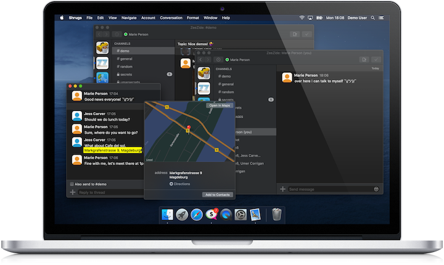This screenshot has width=444, height=265.
Task: Open Preview from the dock
Action: point(255,214)
